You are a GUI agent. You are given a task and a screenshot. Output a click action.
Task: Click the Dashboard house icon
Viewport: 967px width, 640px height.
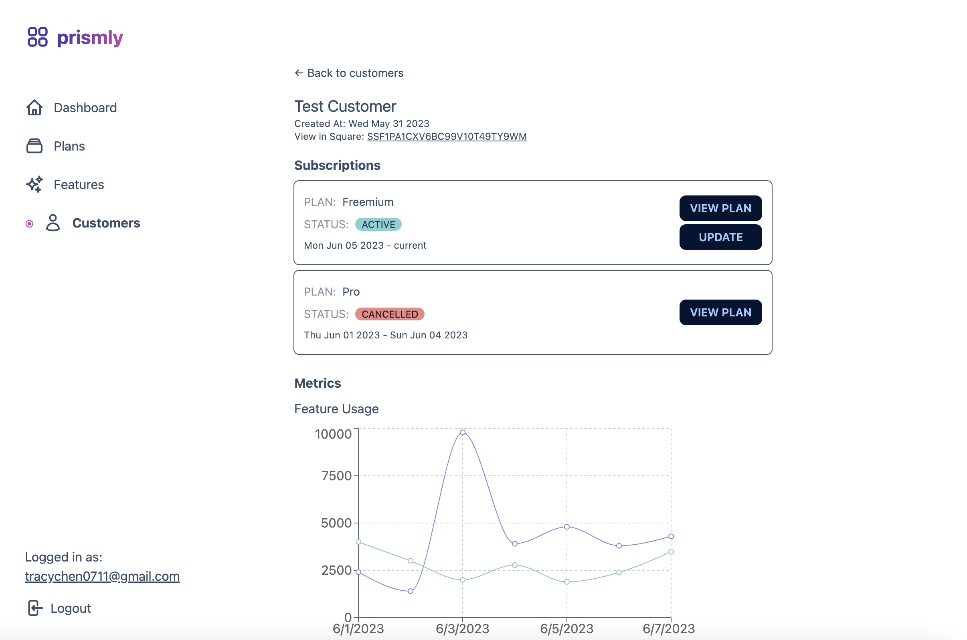tap(34, 108)
